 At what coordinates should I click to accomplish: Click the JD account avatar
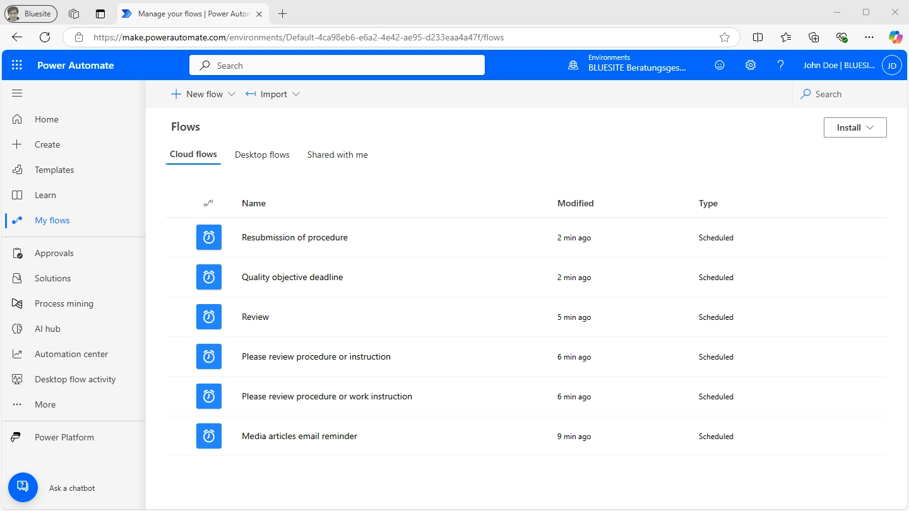click(x=891, y=65)
